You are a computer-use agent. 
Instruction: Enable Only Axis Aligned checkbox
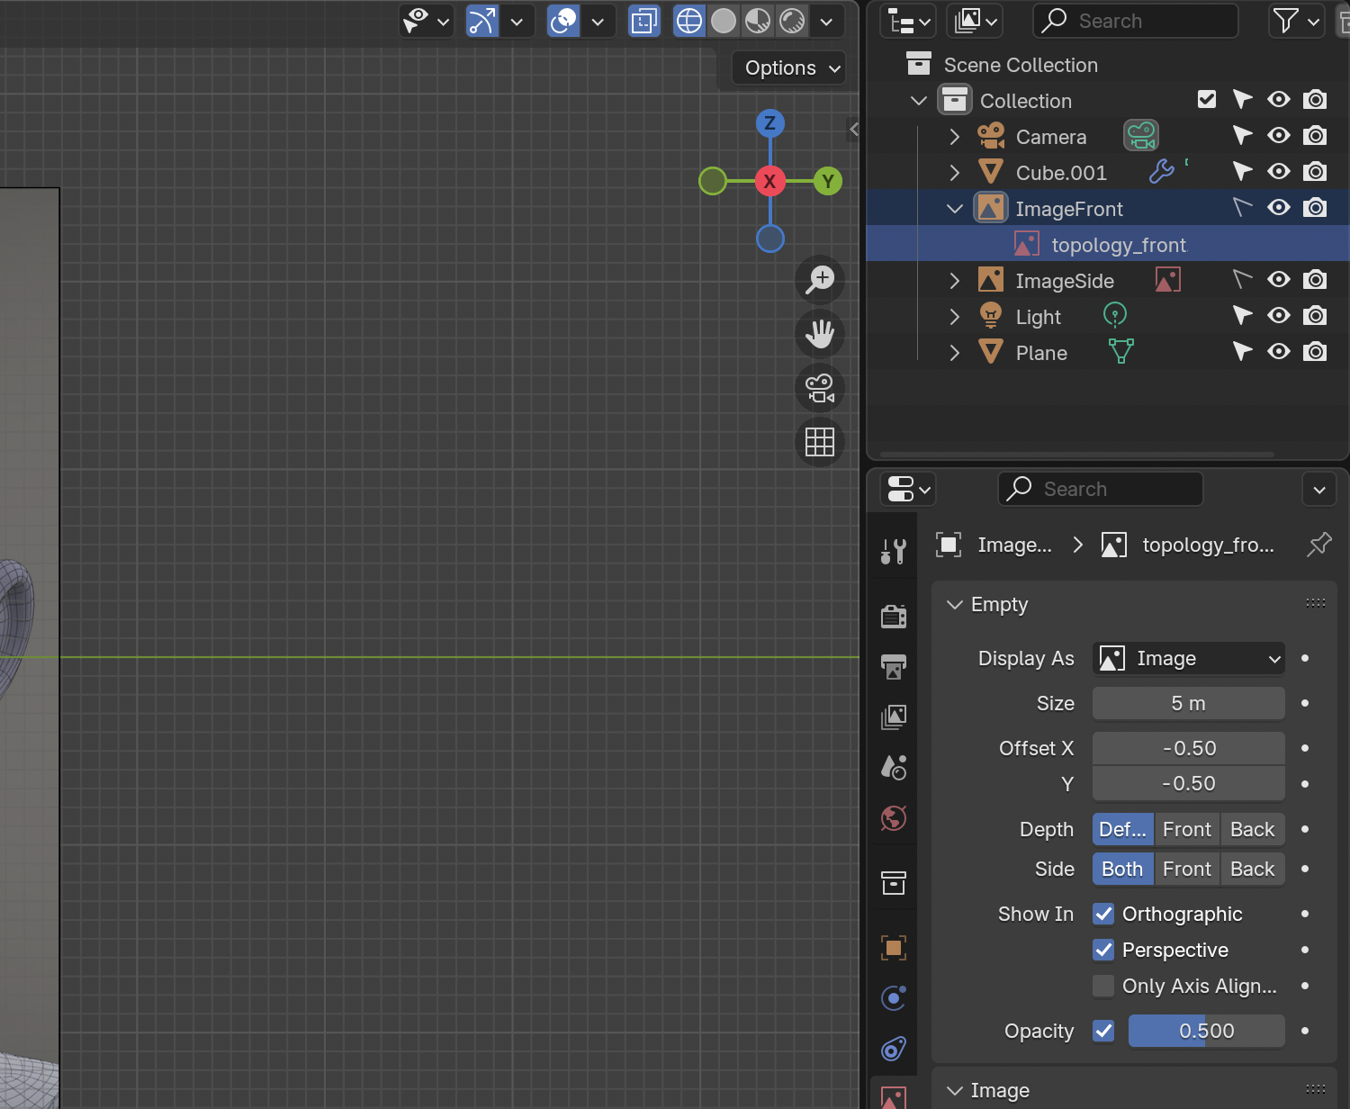(x=1103, y=986)
